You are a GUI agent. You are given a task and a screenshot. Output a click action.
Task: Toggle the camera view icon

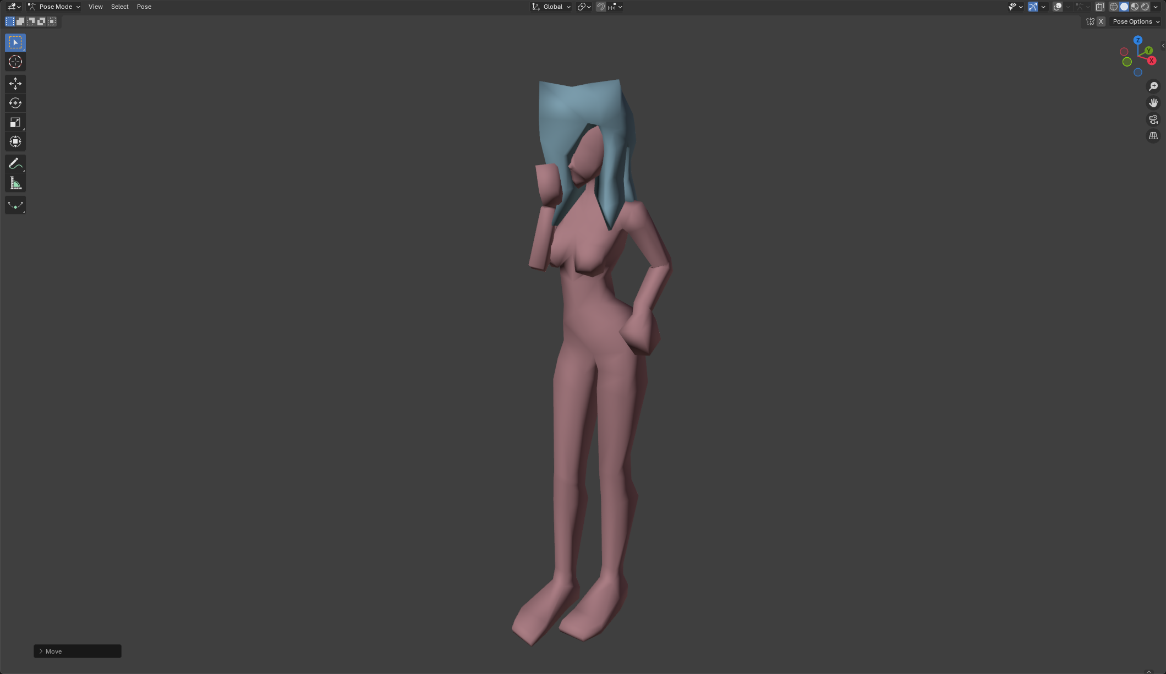coord(1153,119)
